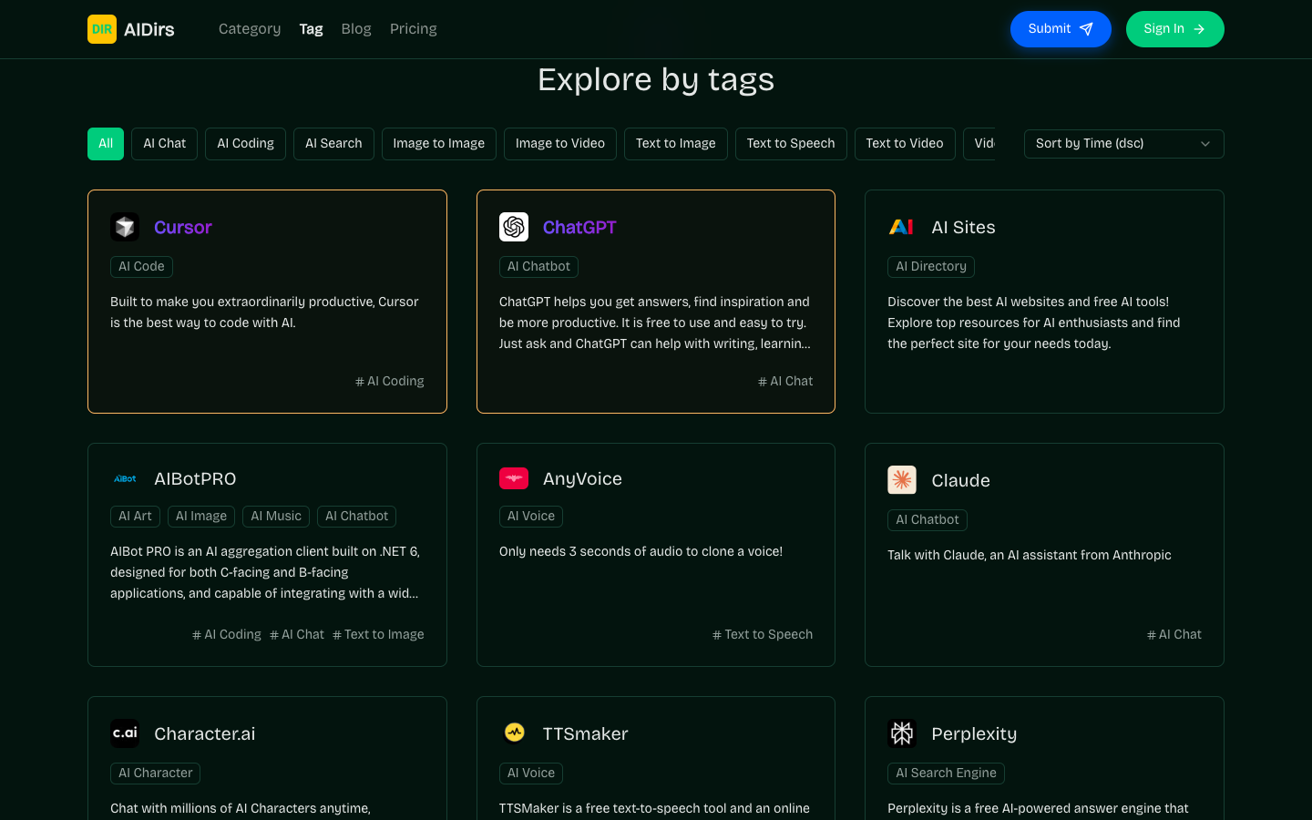Viewport: 1312px width, 820px height.
Task: Filter by Text to Video tag
Action: click(x=905, y=144)
